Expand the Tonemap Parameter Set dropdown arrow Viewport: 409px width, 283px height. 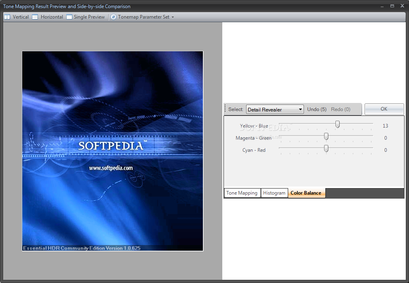coord(173,17)
